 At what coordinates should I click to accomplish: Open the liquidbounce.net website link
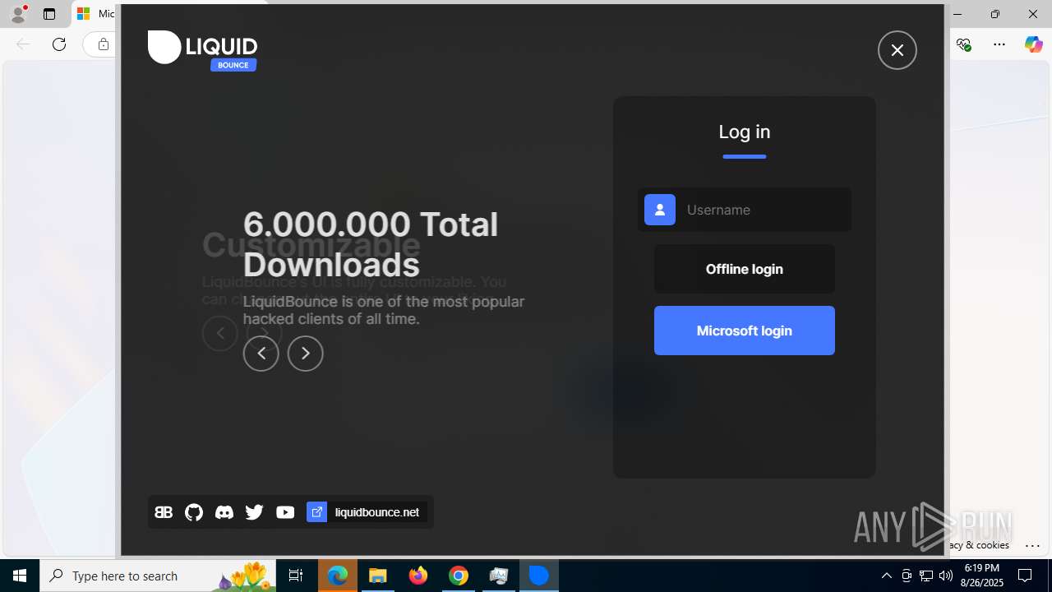tap(367, 512)
